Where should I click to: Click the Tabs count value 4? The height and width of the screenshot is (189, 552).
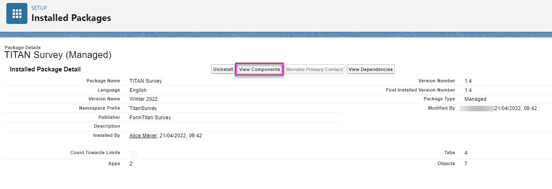(x=466, y=152)
